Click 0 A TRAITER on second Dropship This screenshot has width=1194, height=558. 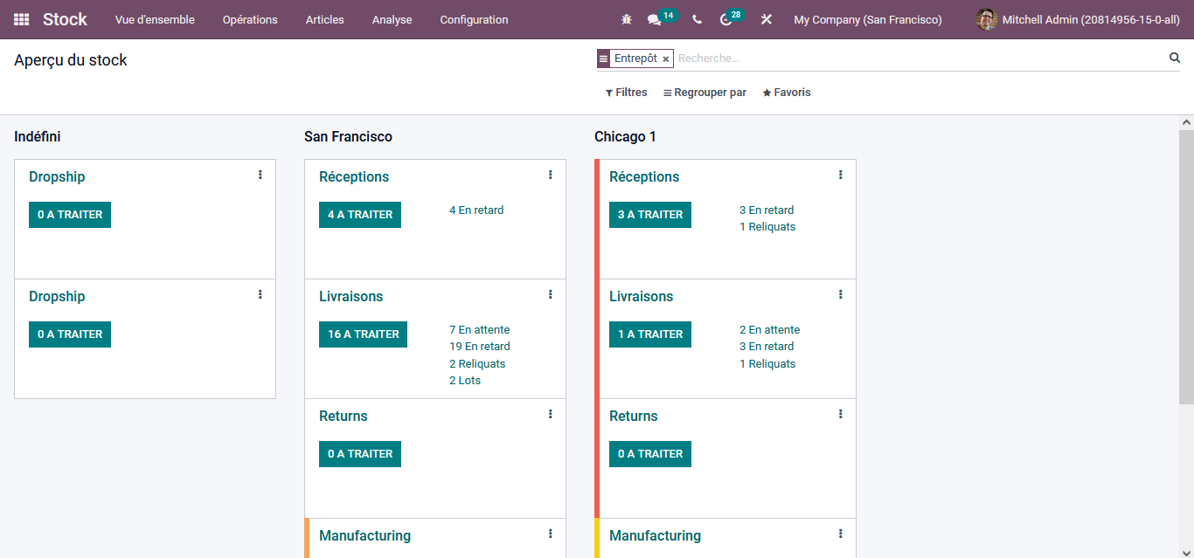pos(70,334)
